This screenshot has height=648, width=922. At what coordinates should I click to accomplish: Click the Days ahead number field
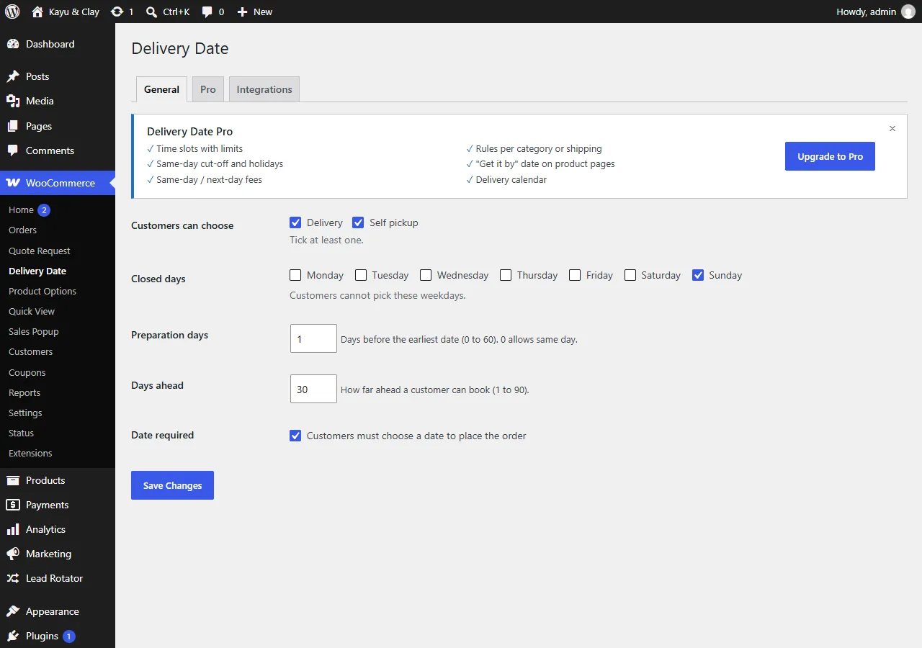point(313,389)
